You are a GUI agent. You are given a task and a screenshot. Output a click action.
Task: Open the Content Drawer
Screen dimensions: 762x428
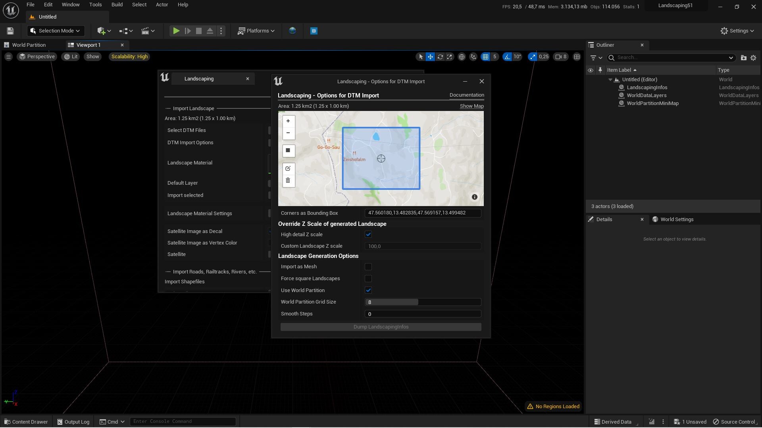click(x=26, y=422)
